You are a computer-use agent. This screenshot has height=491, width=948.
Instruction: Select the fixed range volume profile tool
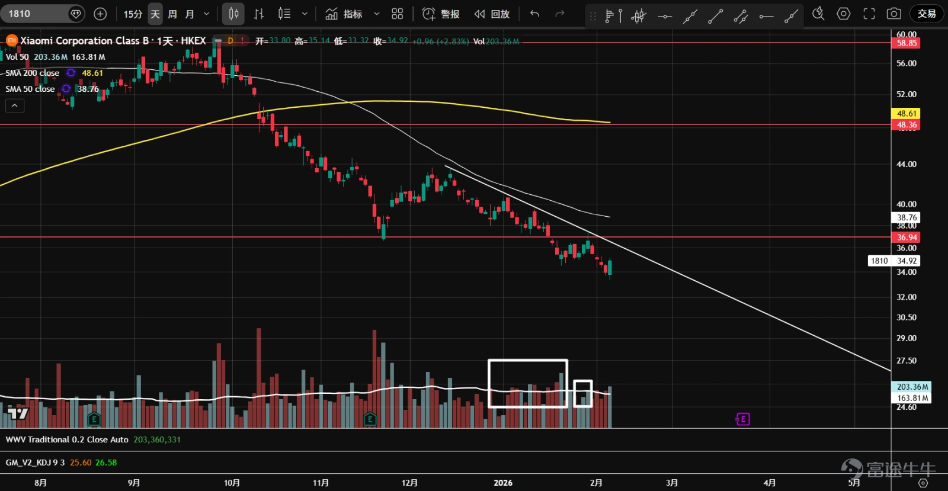click(x=609, y=17)
